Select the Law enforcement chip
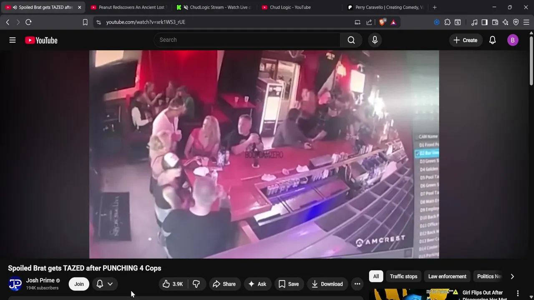The image size is (534, 300). click(x=447, y=276)
